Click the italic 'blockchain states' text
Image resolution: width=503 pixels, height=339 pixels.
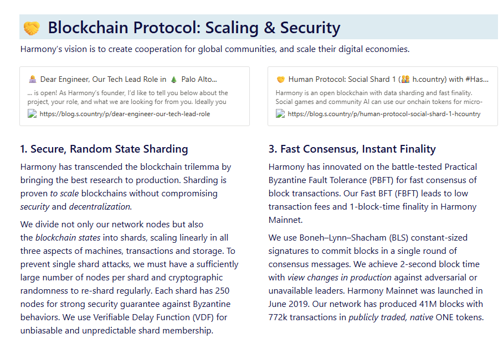pyautogui.click(x=68, y=238)
